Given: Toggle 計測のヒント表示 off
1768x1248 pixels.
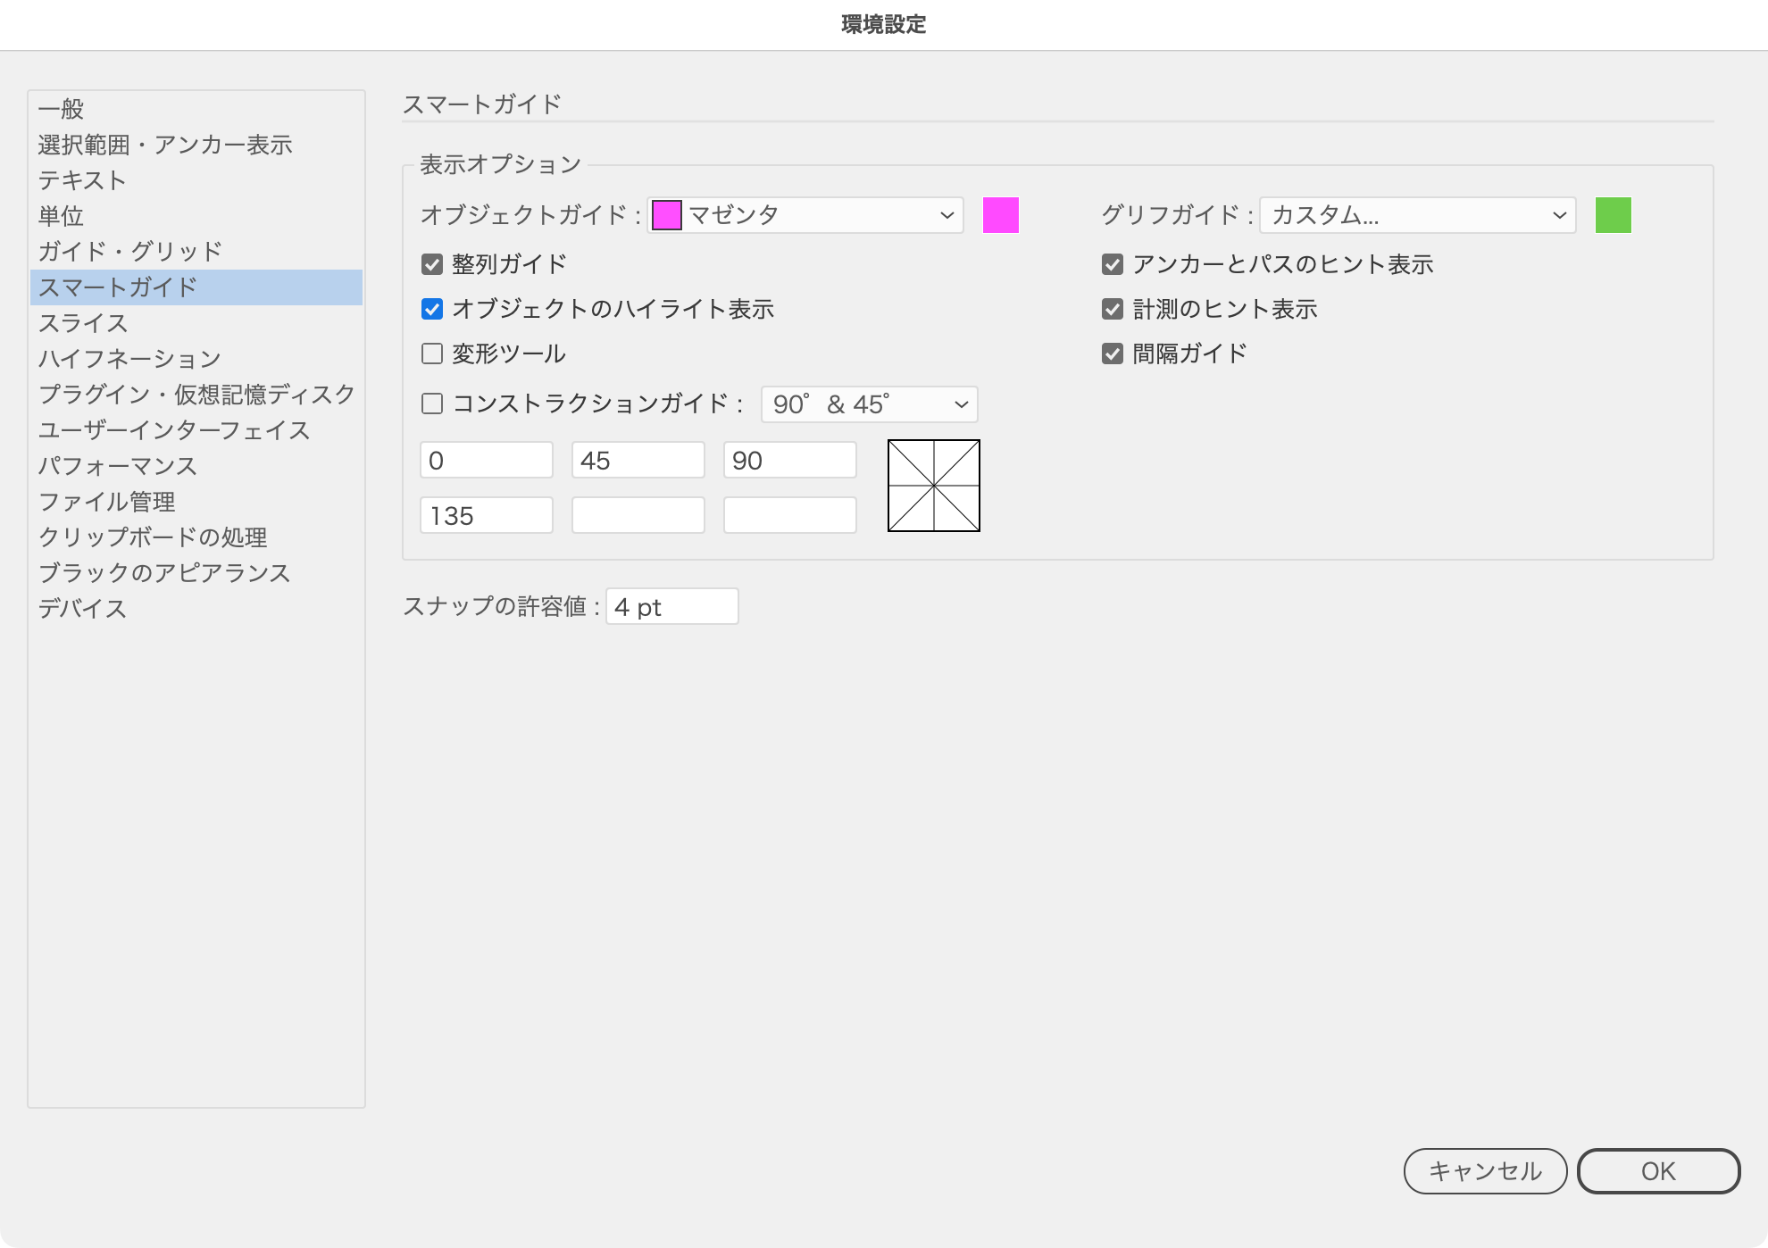Looking at the screenshot, I should 1112,309.
